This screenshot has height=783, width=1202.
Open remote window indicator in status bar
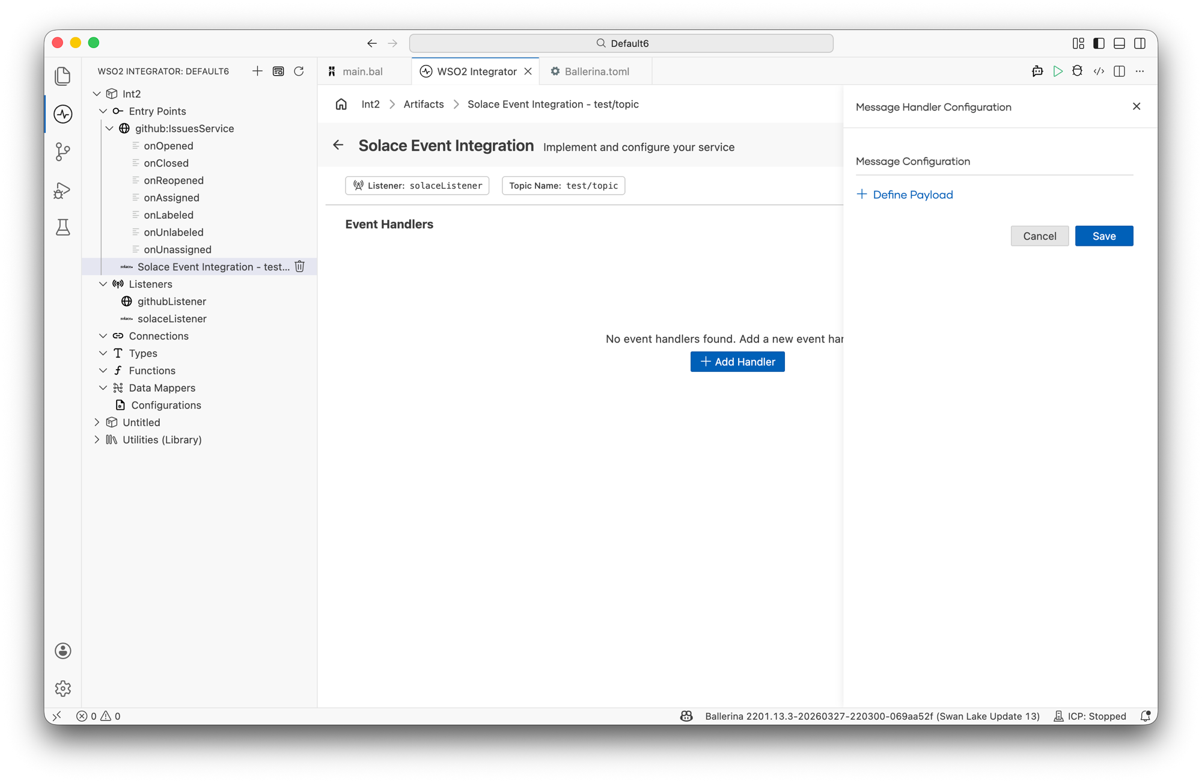tap(58, 716)
